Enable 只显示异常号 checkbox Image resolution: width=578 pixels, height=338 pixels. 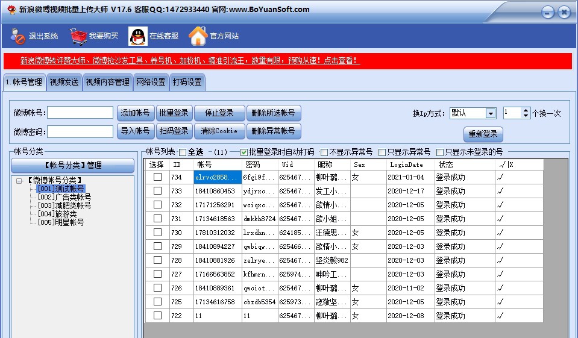click(382, 152)
